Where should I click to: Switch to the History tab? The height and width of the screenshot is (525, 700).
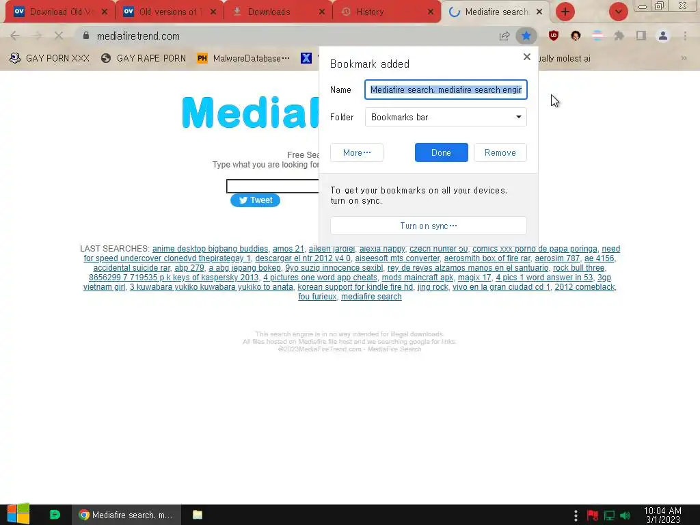point(387,12)
